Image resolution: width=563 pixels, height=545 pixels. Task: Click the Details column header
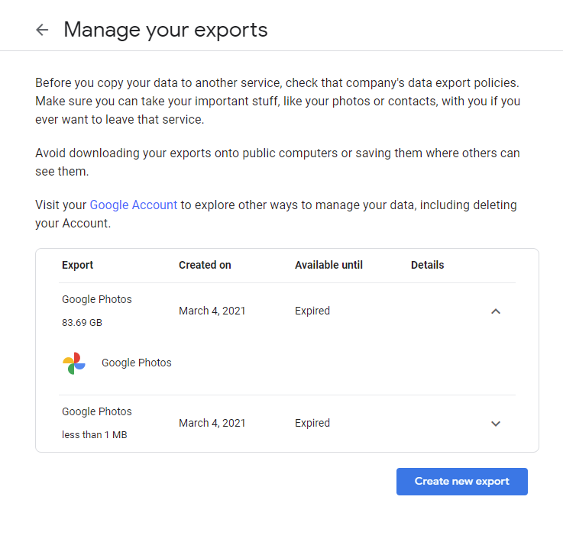coord(427,266)
